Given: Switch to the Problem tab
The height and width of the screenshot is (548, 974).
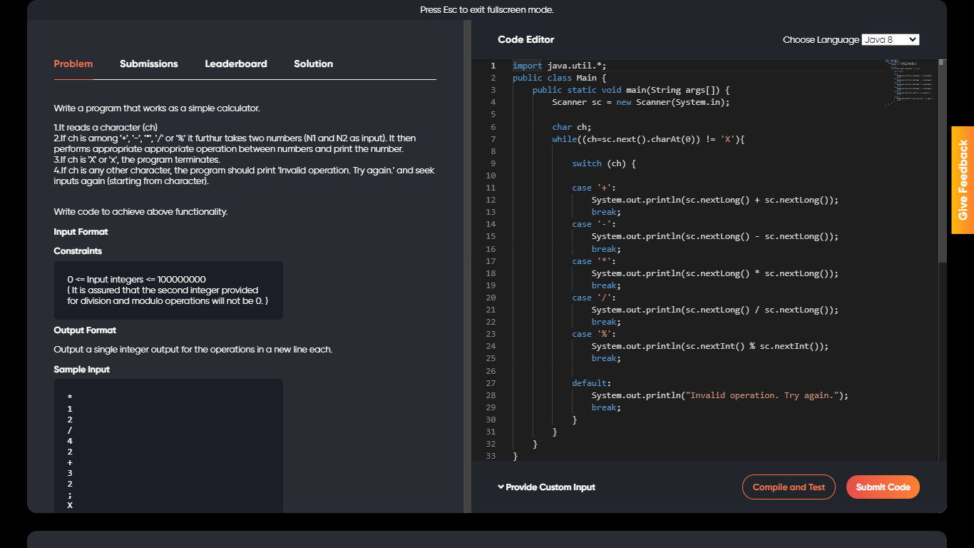Looking at the screenshot, I should [x=73, y=64].
